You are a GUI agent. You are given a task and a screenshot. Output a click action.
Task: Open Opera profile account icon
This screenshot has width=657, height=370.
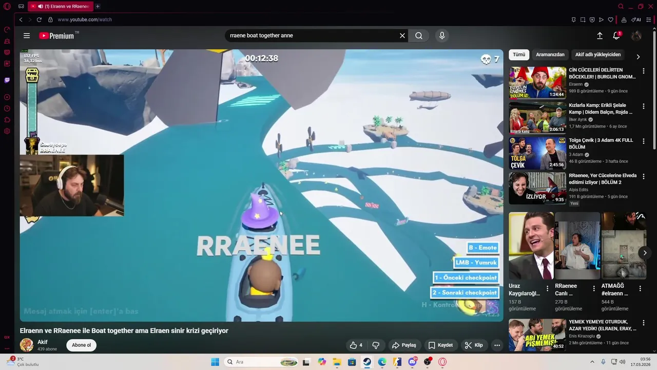(x=624, y=20)
